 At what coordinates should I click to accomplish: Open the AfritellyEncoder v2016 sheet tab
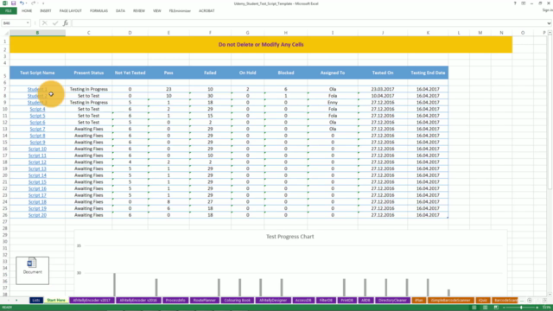[x=138, y=301]
